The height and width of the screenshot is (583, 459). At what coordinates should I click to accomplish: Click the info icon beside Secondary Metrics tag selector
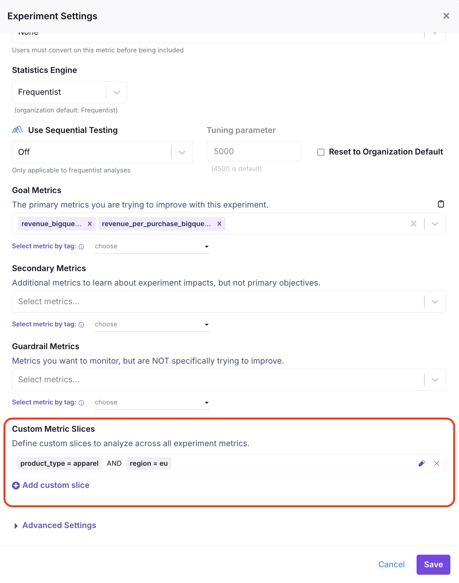coord(82,325)
